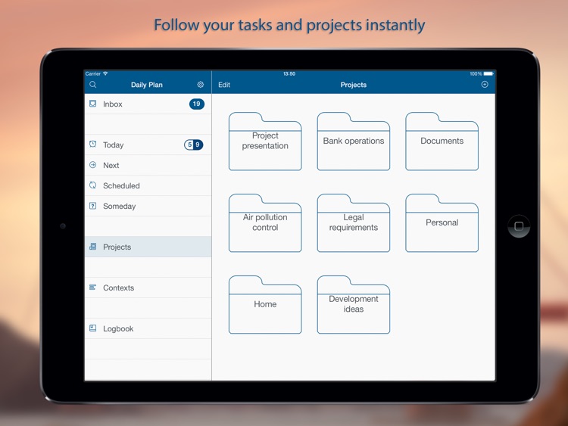Tap the Wi-Fi signal icon
The height and width of the screenshot is (426, 568).
coord(105,73)
